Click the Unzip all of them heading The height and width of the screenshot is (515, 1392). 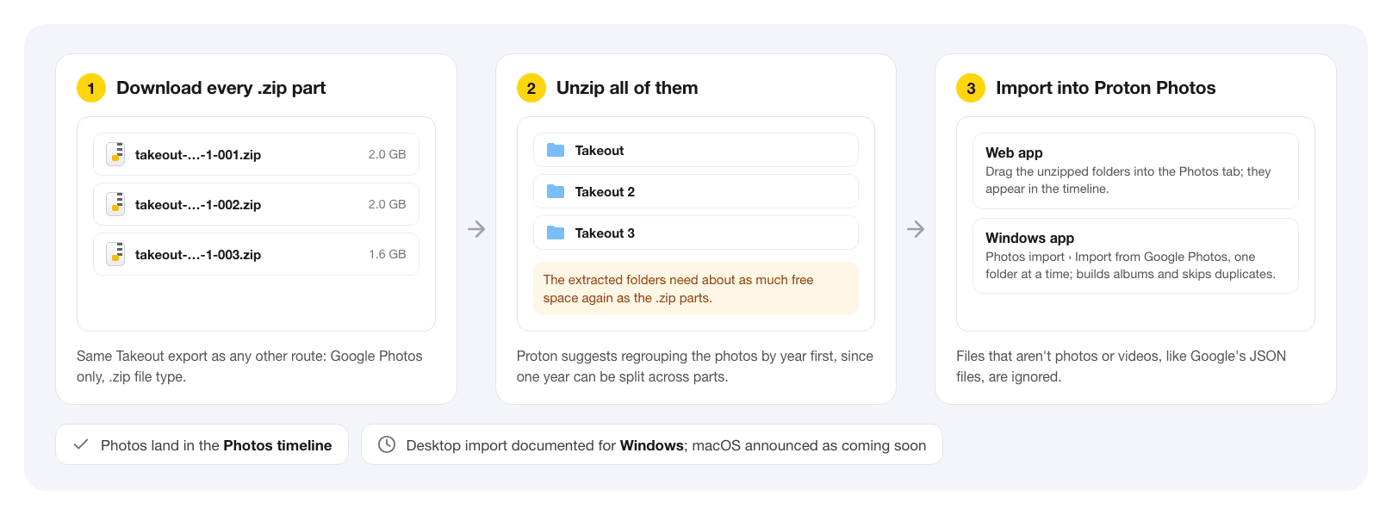[627, 88]
